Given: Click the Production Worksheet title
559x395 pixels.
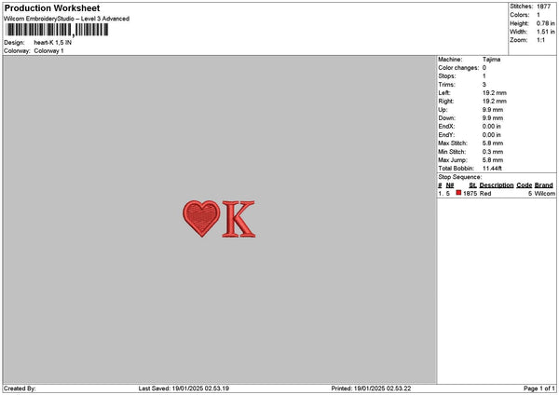Looking at the screenshot, I should point(52,7).
